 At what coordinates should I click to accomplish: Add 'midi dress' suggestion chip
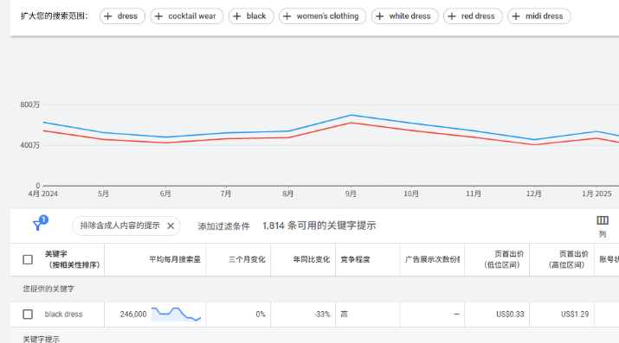point(538,16)
